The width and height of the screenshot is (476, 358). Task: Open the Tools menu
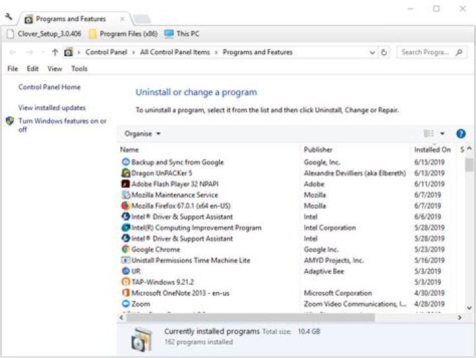[79, 69]
